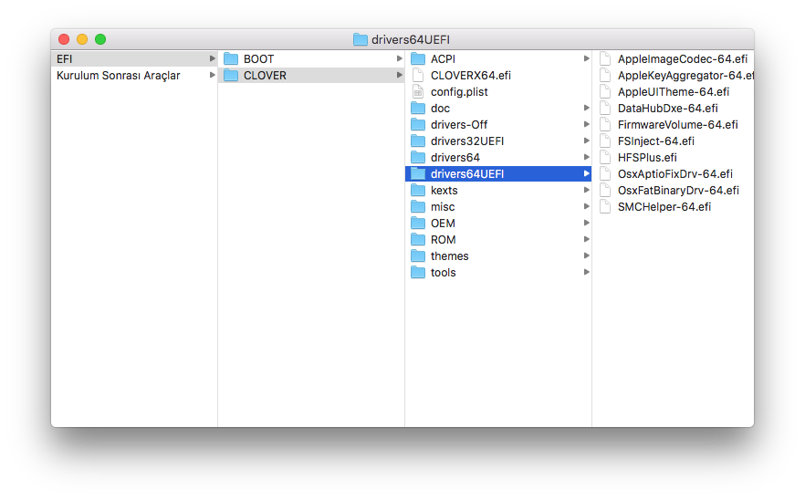Click the OsxAptioFixDrv-64.efi file name

pyautogui.click(x=675, y=174)
